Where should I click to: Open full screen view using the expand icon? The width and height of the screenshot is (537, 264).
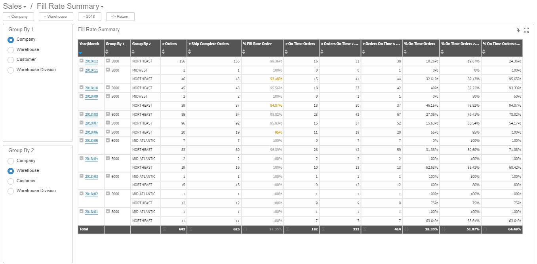click(x=527, y=29)
